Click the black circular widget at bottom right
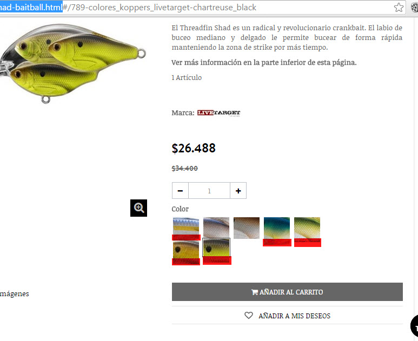Viewport: 418px width, 341px height. [414, 325]
